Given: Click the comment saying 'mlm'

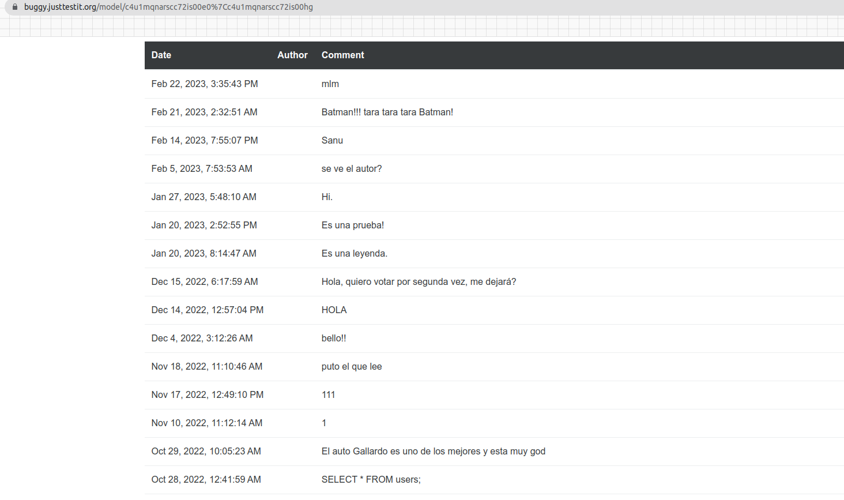Looking at the screenshot, I should (330, 84).
